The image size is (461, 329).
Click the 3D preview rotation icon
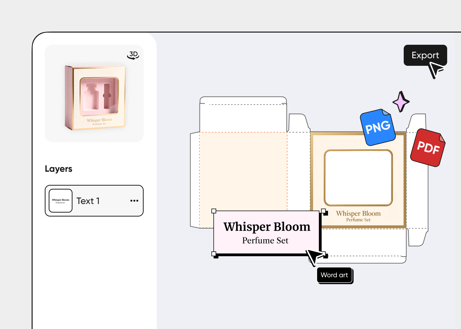133,55
